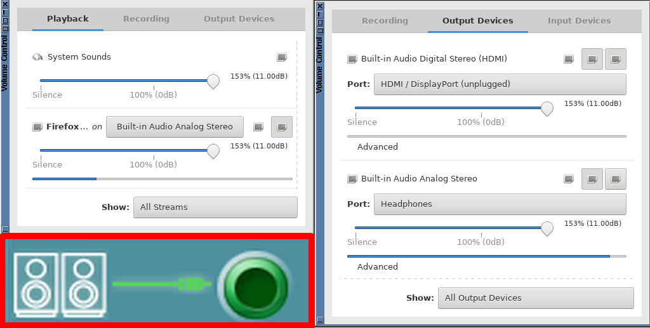The width and height of the screenshot is (650, 328).
Task: Switch to Recording tab in left window
Action: click(147, 19)
